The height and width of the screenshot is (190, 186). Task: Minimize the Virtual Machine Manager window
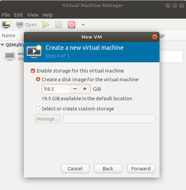tap(168, 5)
